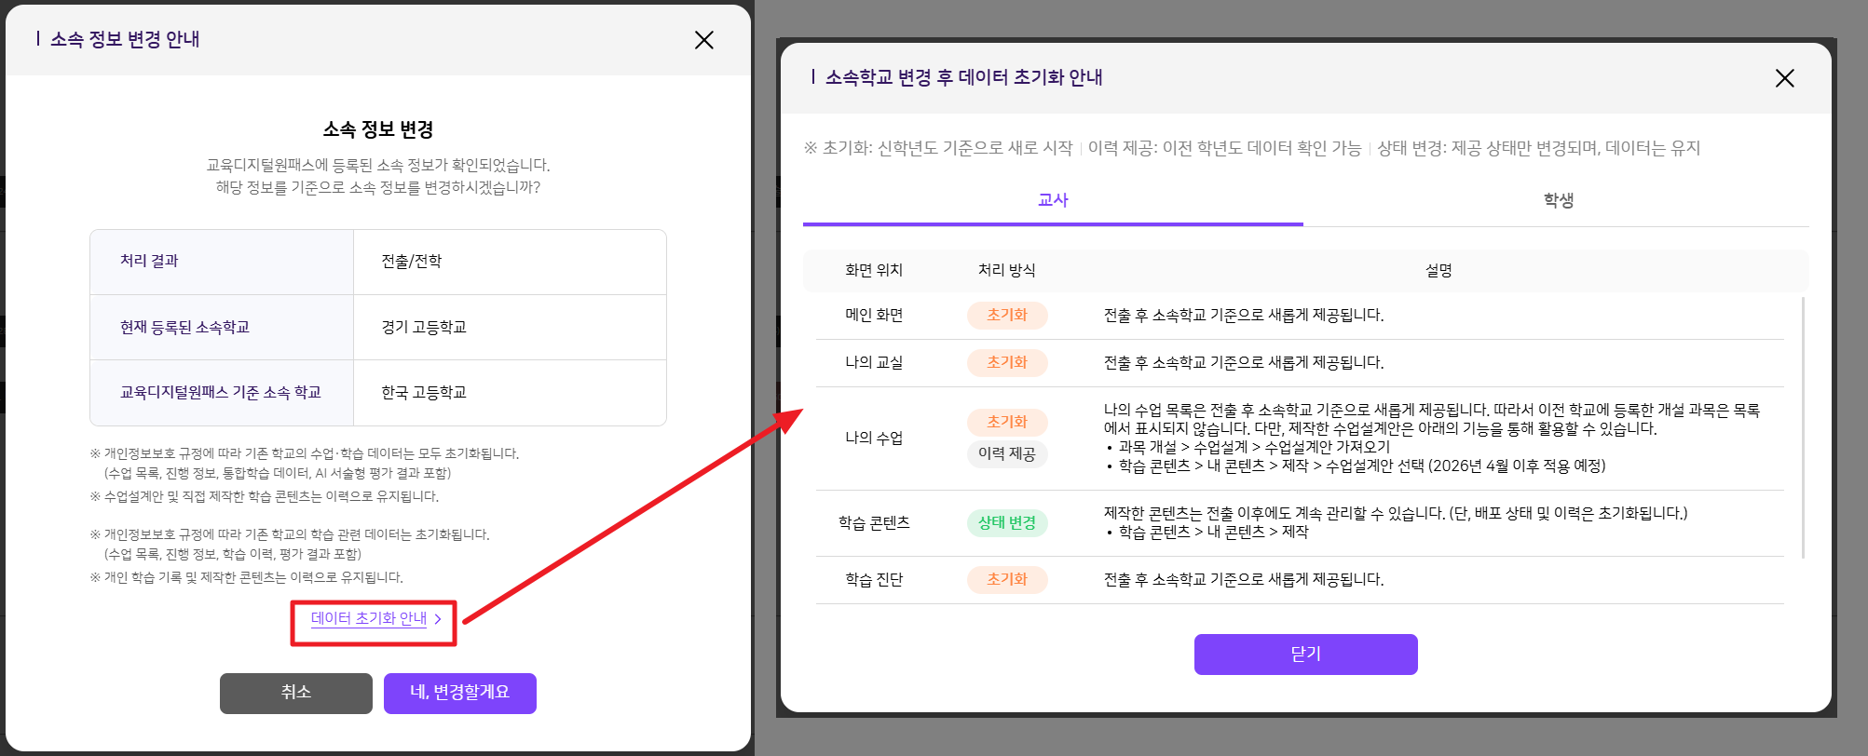Select the 경기 고등학교 cell
The height and width of the screenshot is (756, 1868).
[x=424, y=328]
